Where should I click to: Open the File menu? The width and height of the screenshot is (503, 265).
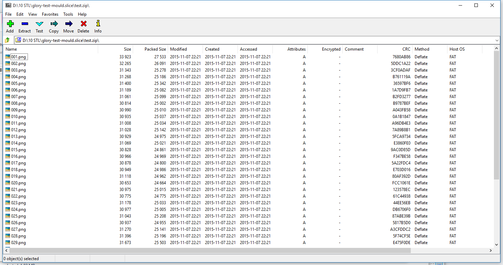coord(8,14)
